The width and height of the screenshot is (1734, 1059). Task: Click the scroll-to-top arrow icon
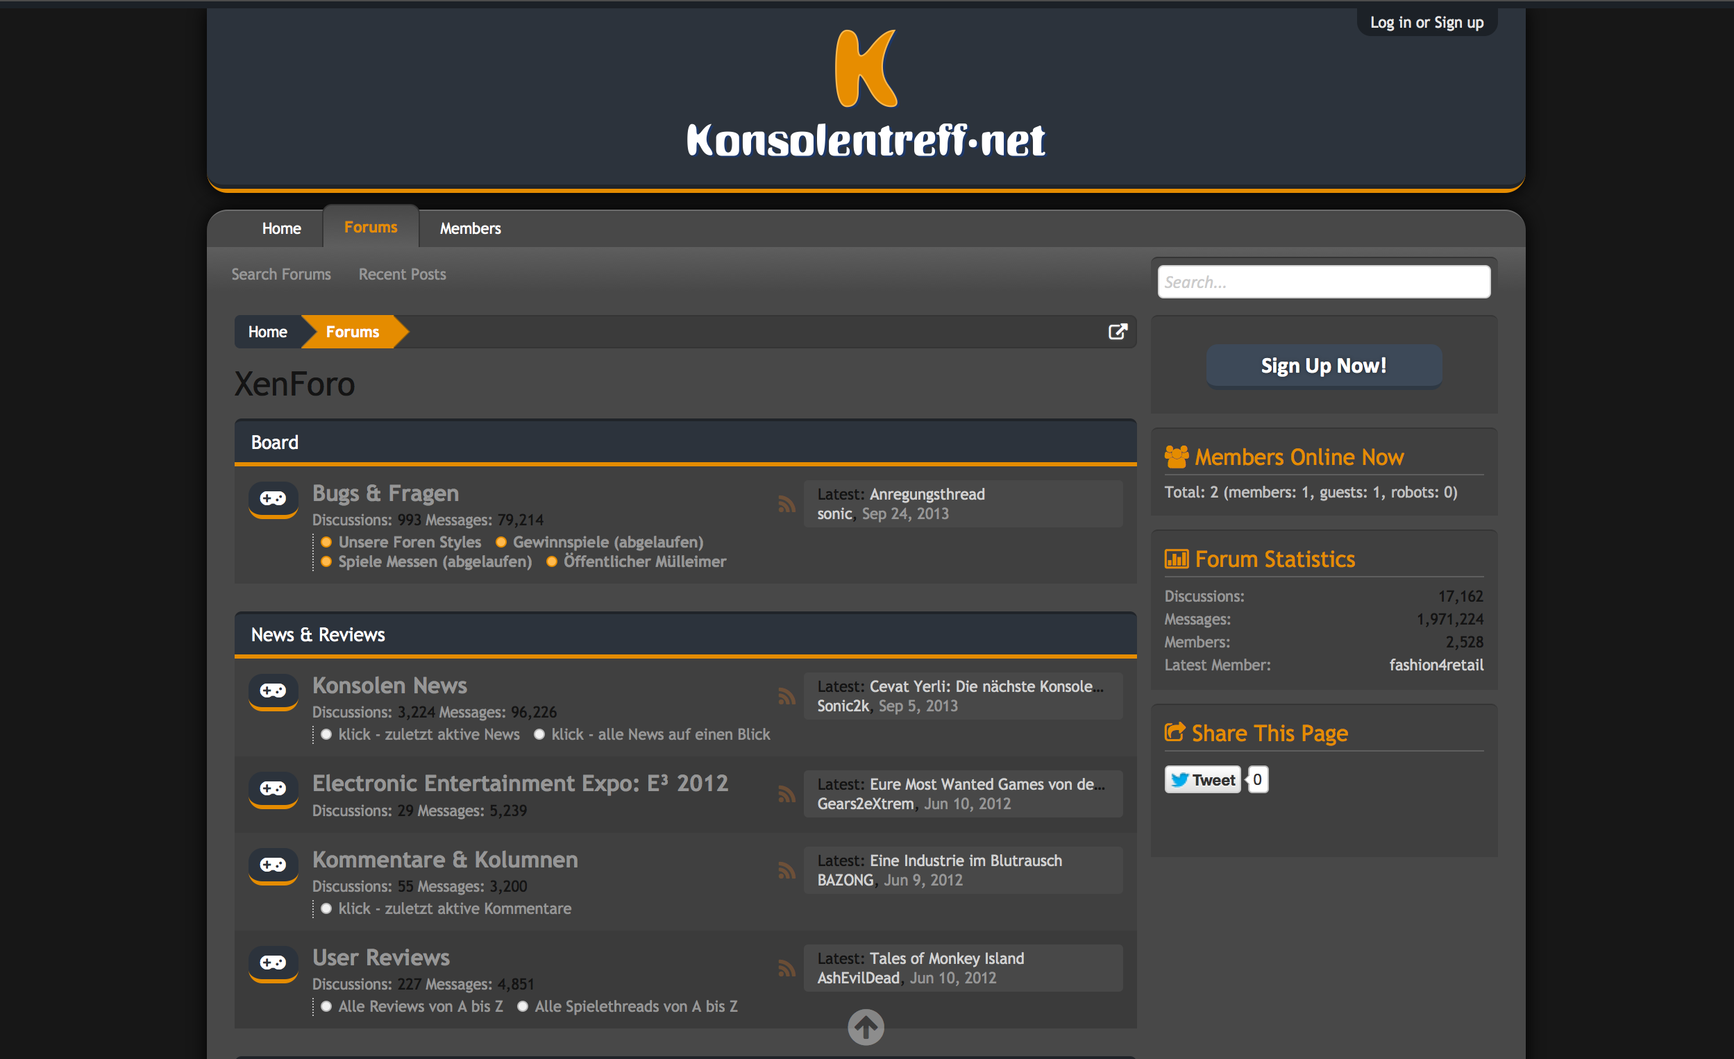866,1027
